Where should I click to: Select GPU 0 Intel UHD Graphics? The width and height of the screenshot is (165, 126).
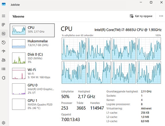[32, 89]
